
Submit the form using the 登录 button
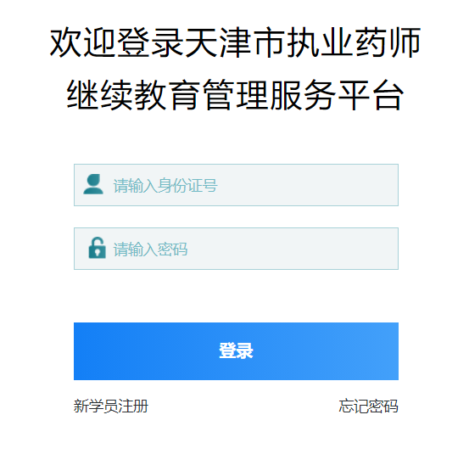(236, 351)
